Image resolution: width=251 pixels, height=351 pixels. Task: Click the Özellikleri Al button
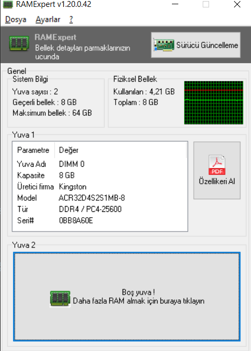217,170
